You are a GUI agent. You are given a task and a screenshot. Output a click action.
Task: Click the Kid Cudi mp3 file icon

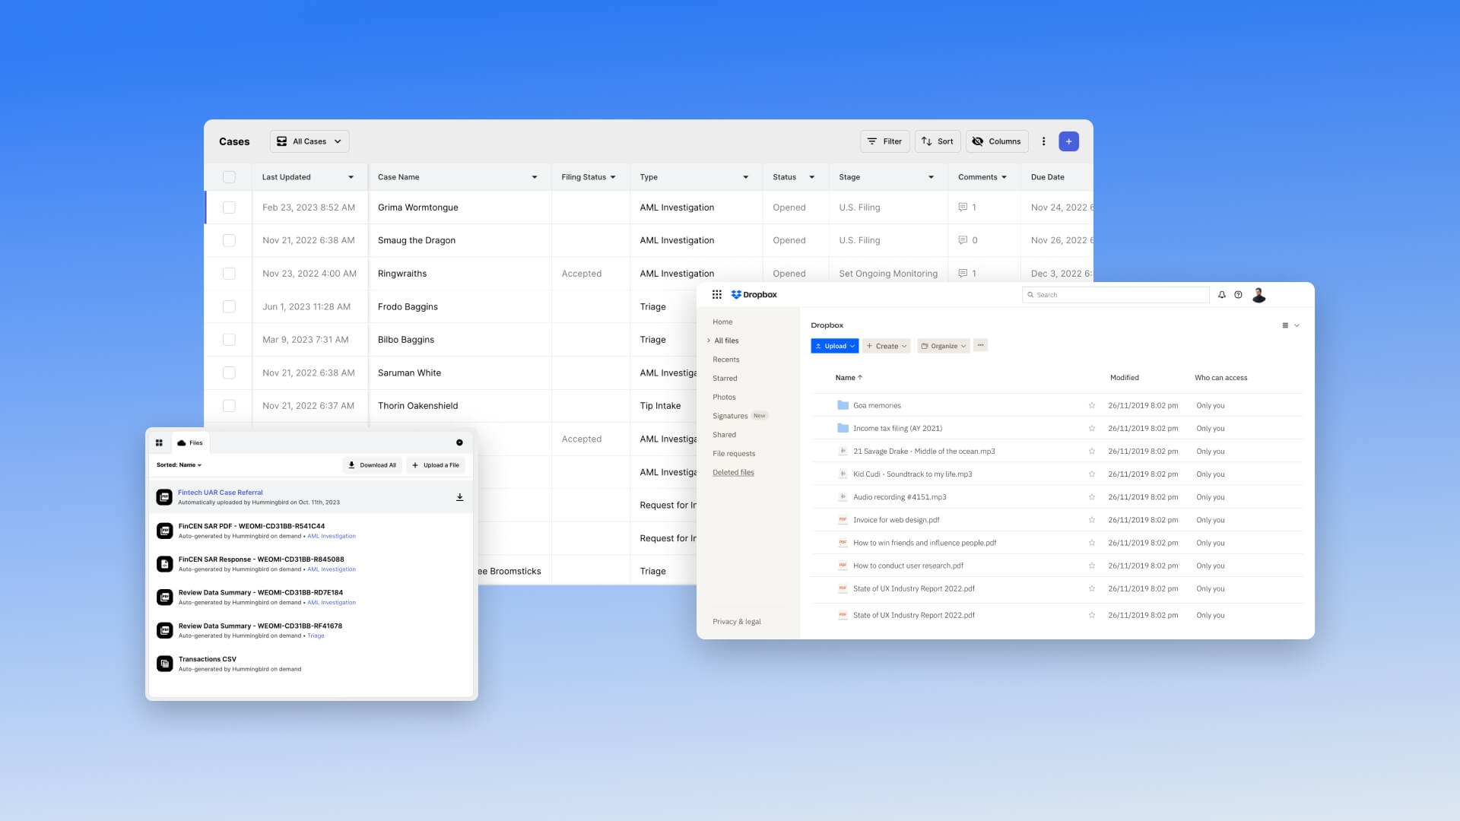click(x=843, y=474)
